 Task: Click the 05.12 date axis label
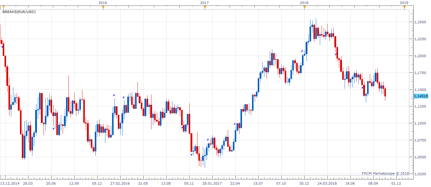pos(97,183)
